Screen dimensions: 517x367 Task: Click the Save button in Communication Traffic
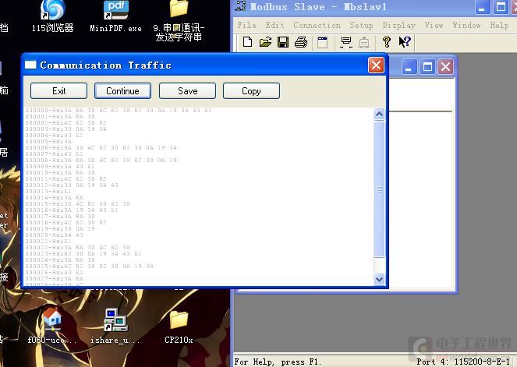tap(187, 91)
